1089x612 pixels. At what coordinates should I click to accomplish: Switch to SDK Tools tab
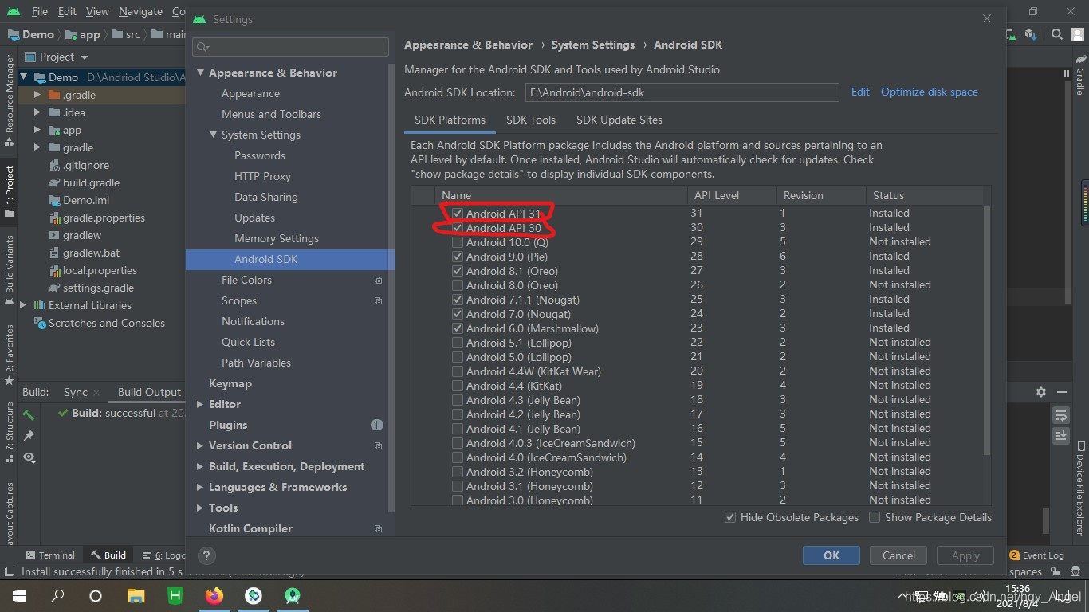click(531, 120)
